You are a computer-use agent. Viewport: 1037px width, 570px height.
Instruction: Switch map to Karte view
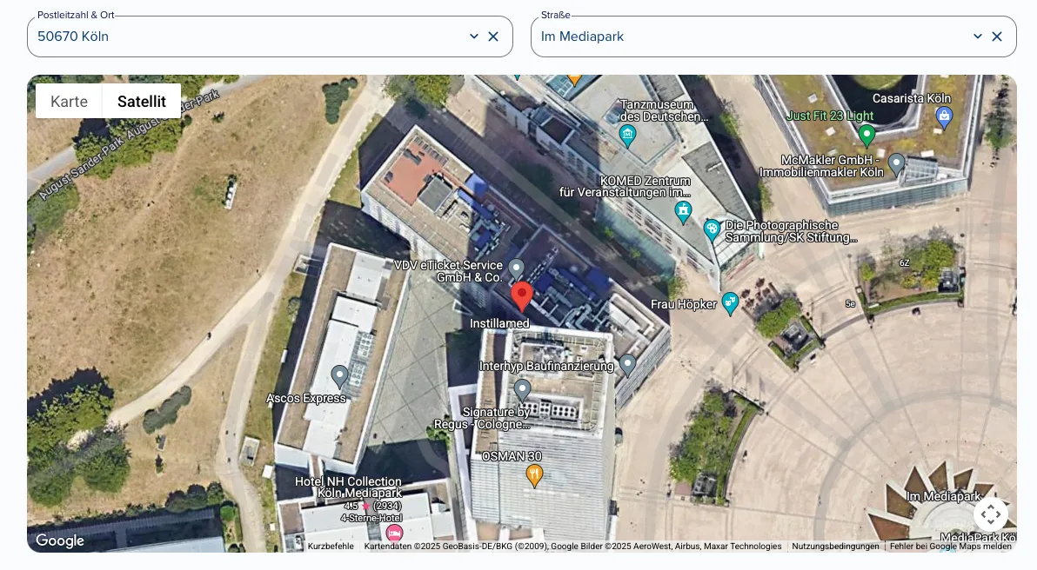69,101
